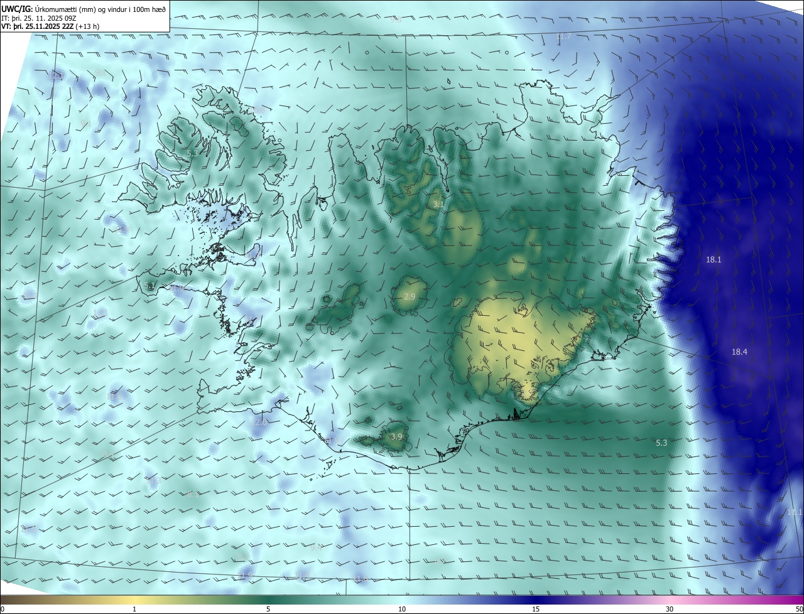Click the '18.4' value in the dark blue area
Screen dimensions: 804x614
click(739, 352)
